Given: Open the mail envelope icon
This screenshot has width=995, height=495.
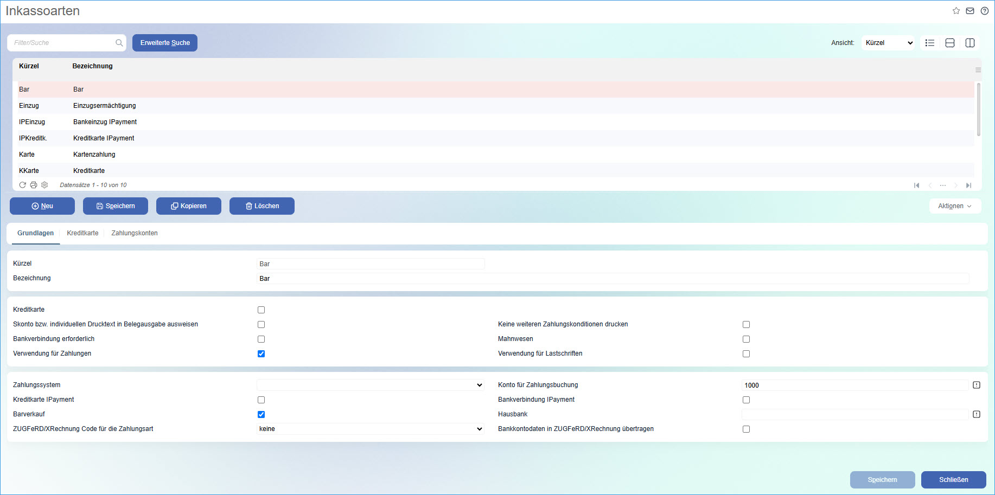Looking at the screenshot, I should (x=970, y=11).
